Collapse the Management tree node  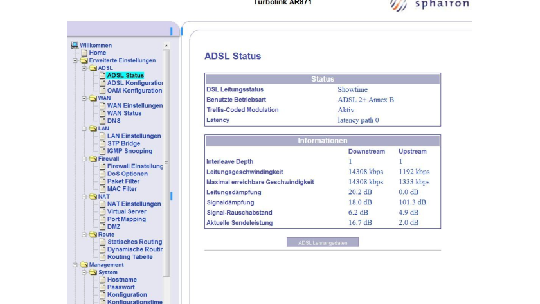[x=75, y=265]
